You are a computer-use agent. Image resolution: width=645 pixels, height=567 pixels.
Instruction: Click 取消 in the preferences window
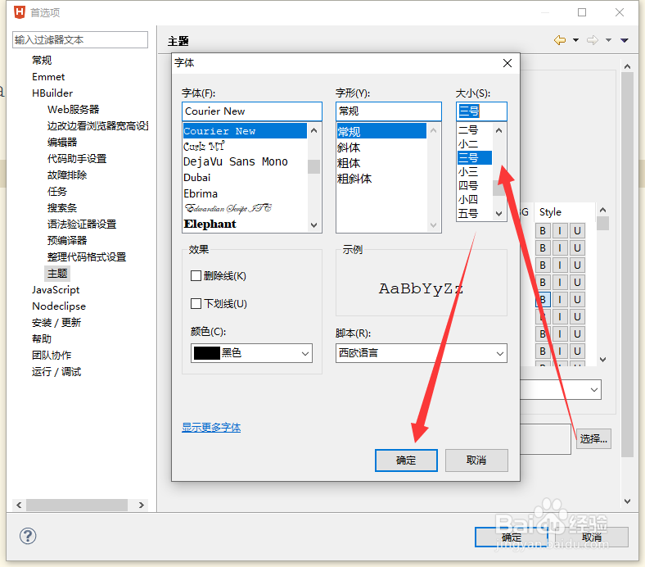(x=592, y=537)
